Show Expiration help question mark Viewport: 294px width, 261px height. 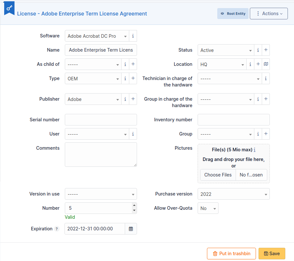coord(57,229)
